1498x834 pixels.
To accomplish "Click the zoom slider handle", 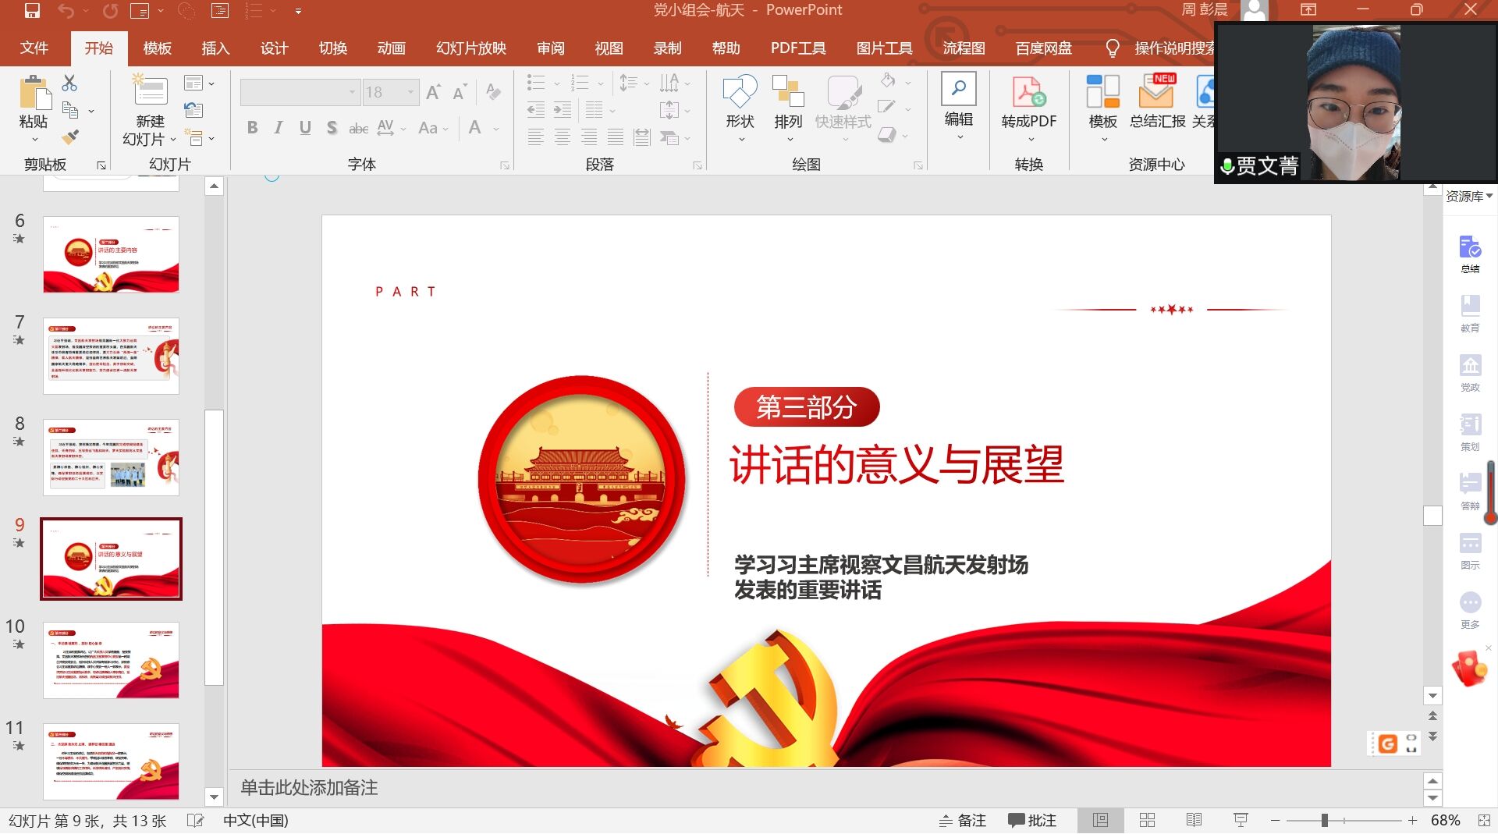I will pos(1324,820).
